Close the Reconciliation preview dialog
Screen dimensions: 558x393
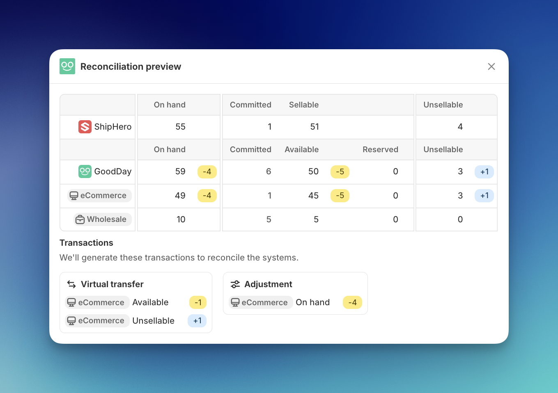pos(491,66)
